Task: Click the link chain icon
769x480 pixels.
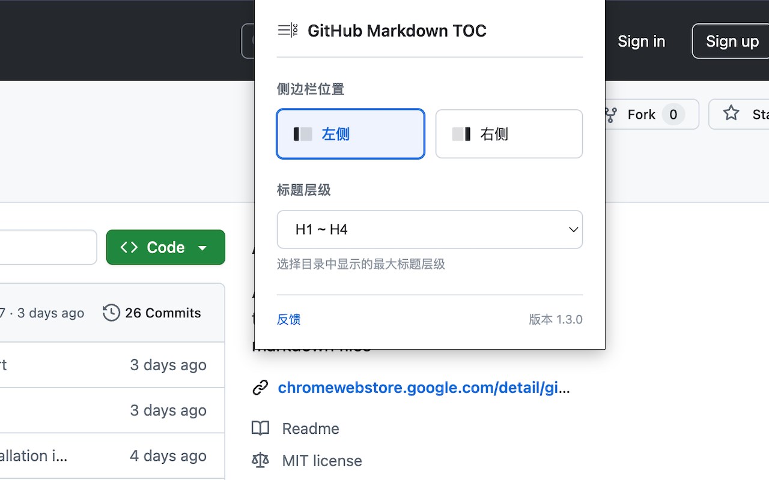Action: tap(260, 388)
